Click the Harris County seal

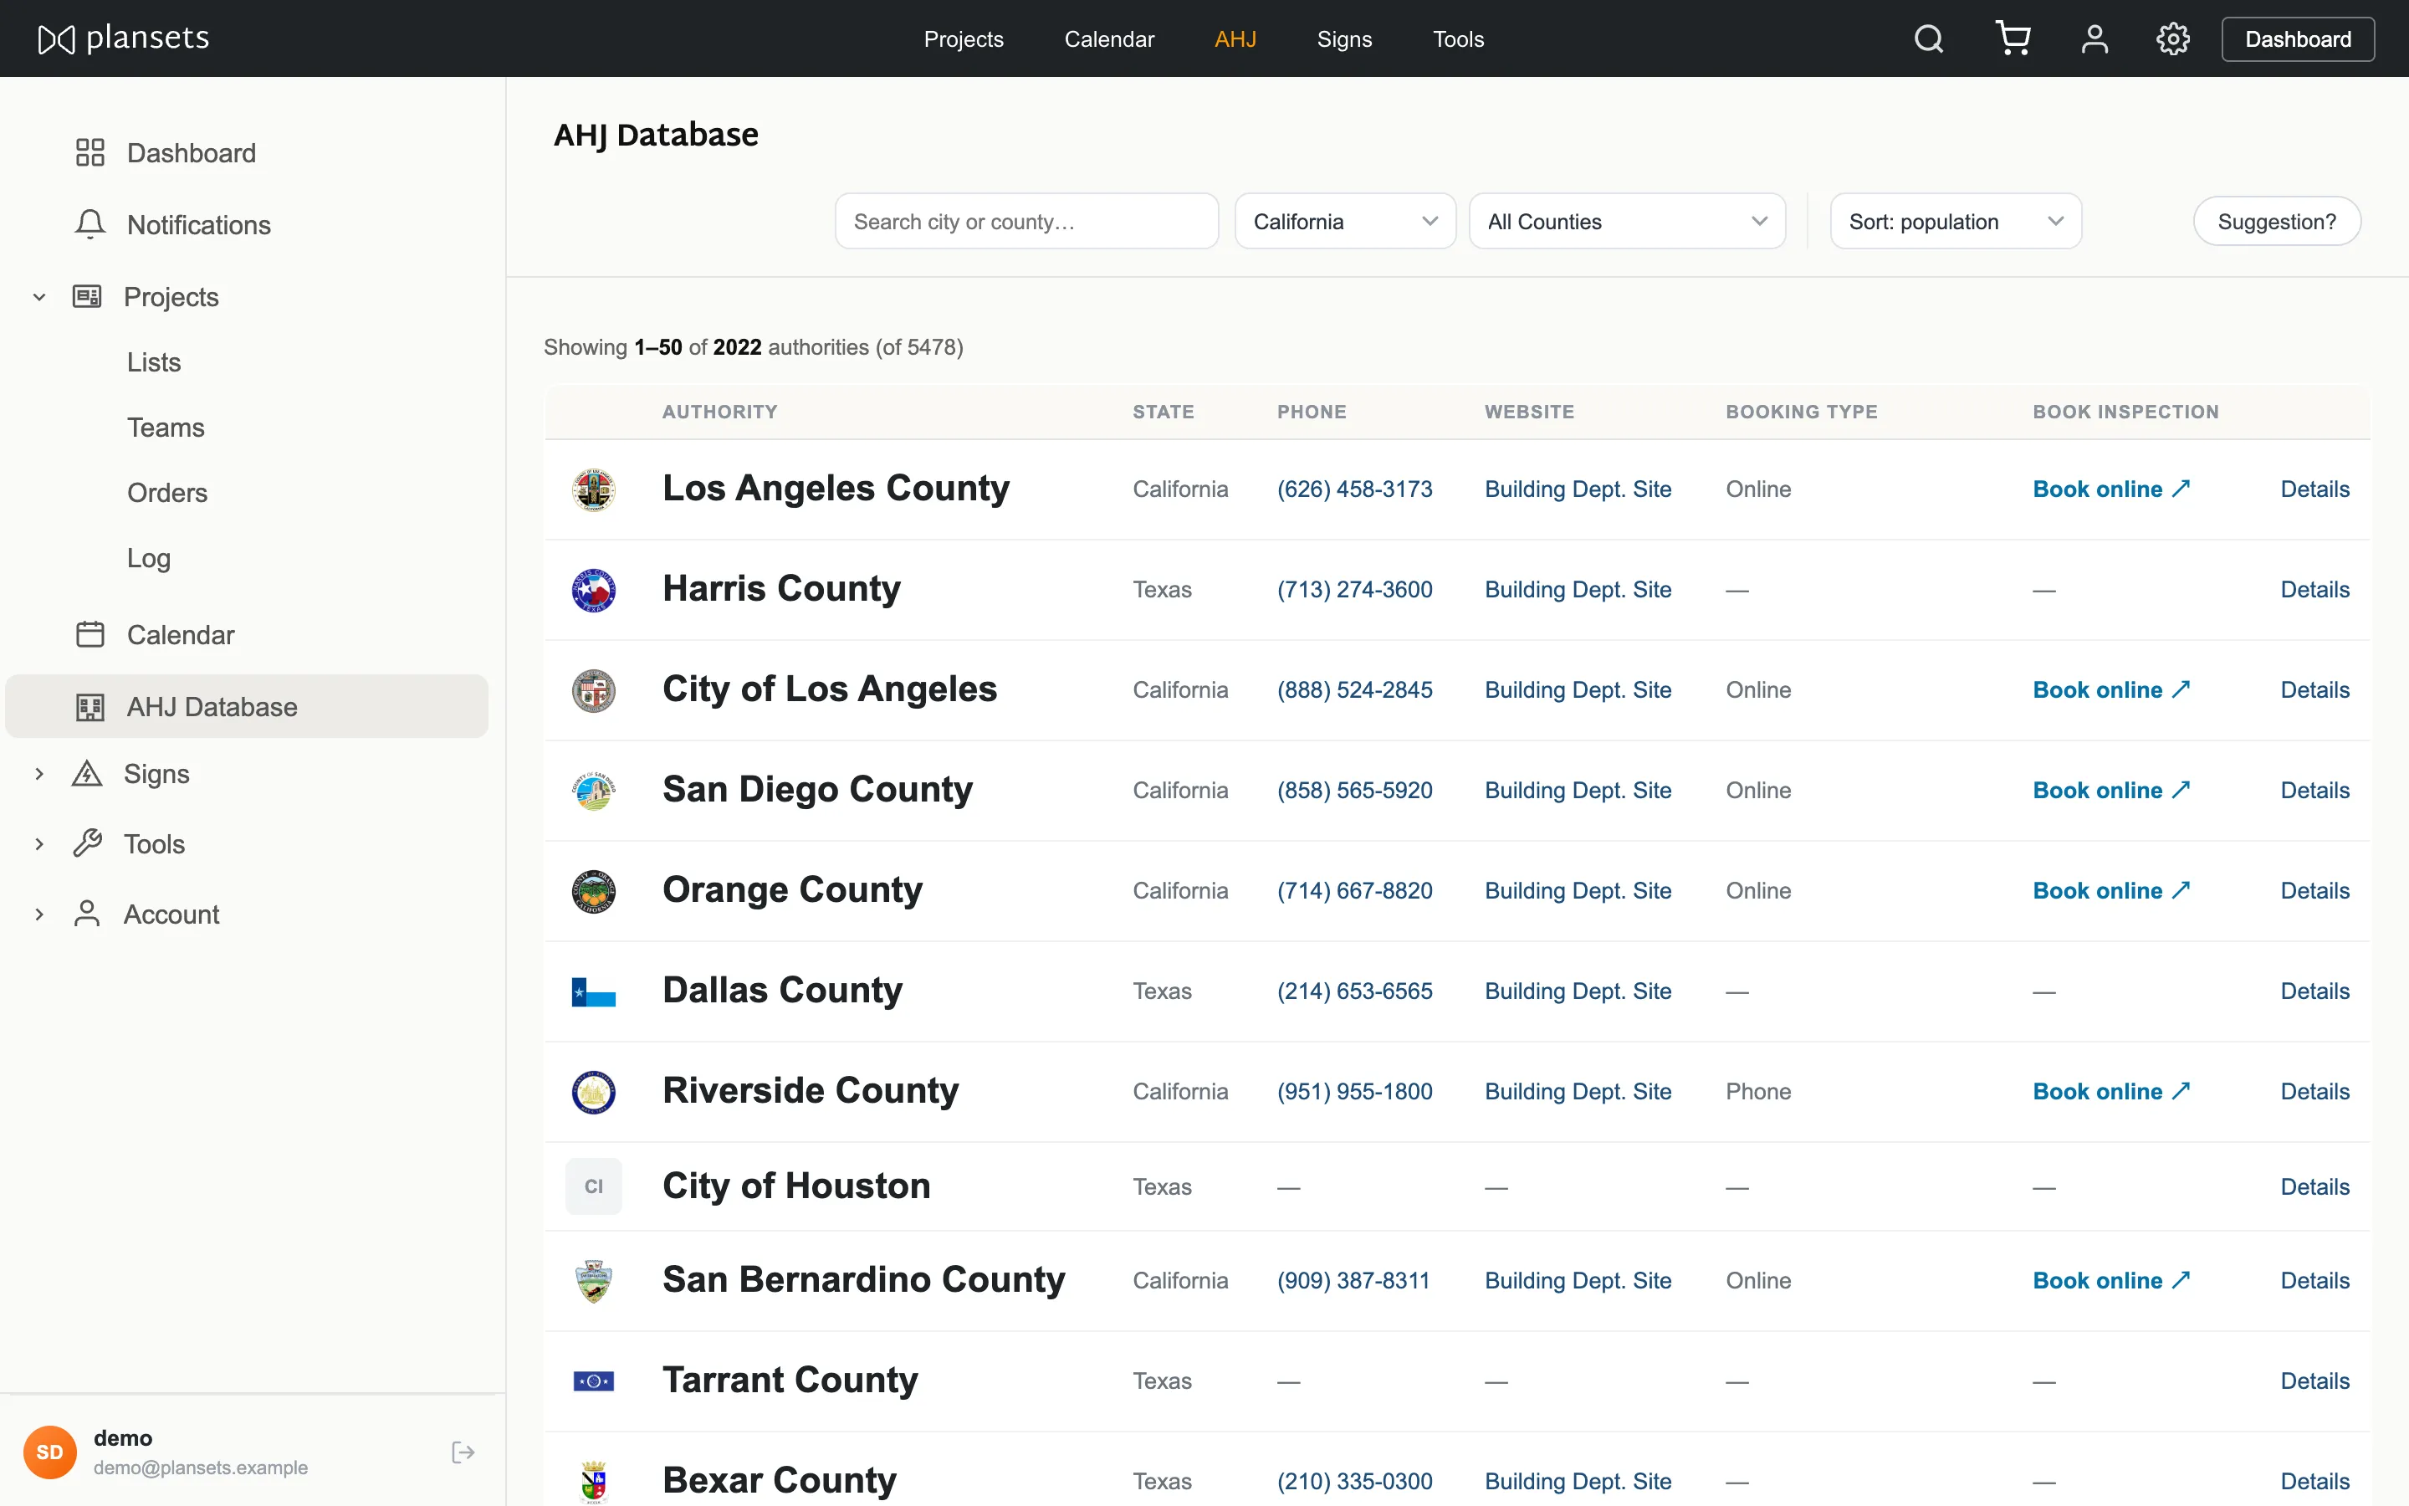pyautogui.click(x=593, y=590)
